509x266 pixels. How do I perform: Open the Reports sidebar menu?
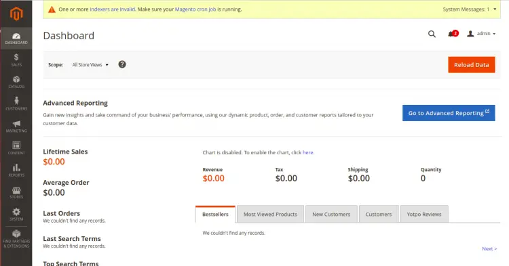(16, 170)
